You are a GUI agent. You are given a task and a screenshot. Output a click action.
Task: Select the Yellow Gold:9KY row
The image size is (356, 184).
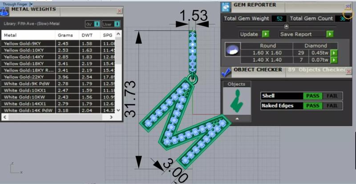click(x=58, y=44)
